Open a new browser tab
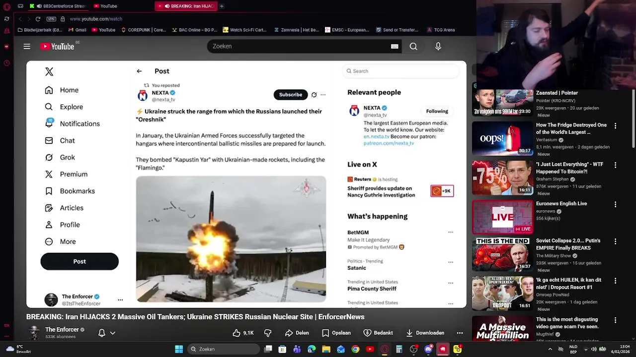 click(222, 6)
